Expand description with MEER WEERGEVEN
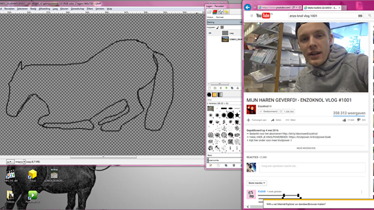 tap(306, 148)
